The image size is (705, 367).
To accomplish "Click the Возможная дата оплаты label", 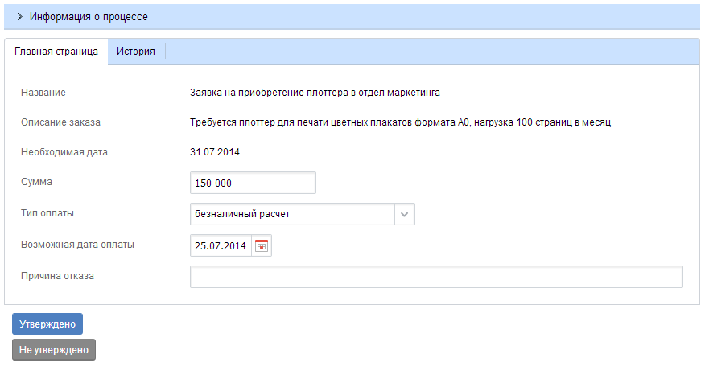I will (x=77, y=244).
